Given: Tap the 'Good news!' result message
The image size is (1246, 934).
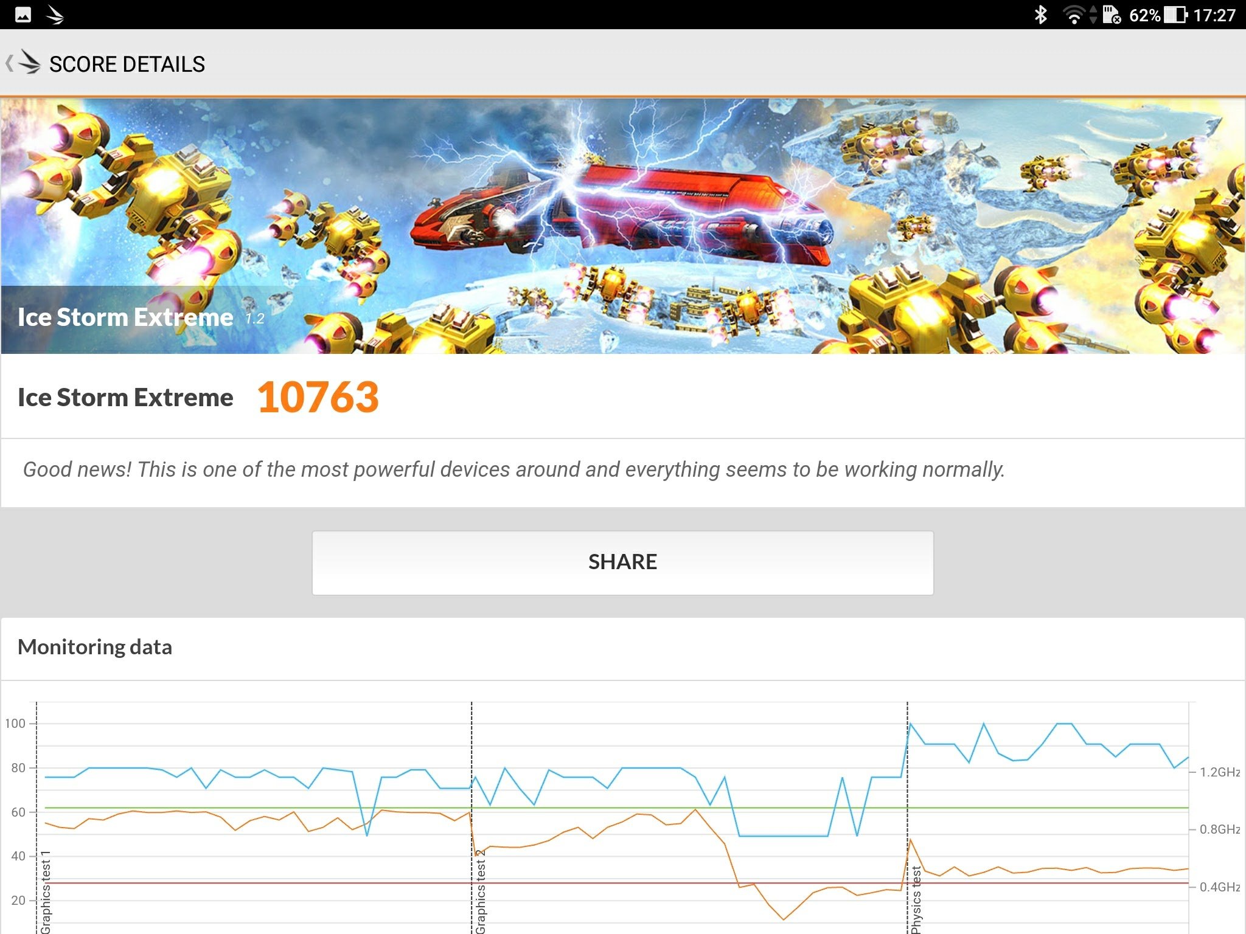Looking at the screenshot, I should click(x=514, y=469).
